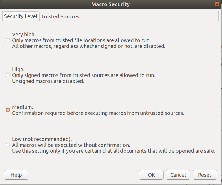
Task: Click the "Low (not recommended)." label text
Action: click(42, 139)
